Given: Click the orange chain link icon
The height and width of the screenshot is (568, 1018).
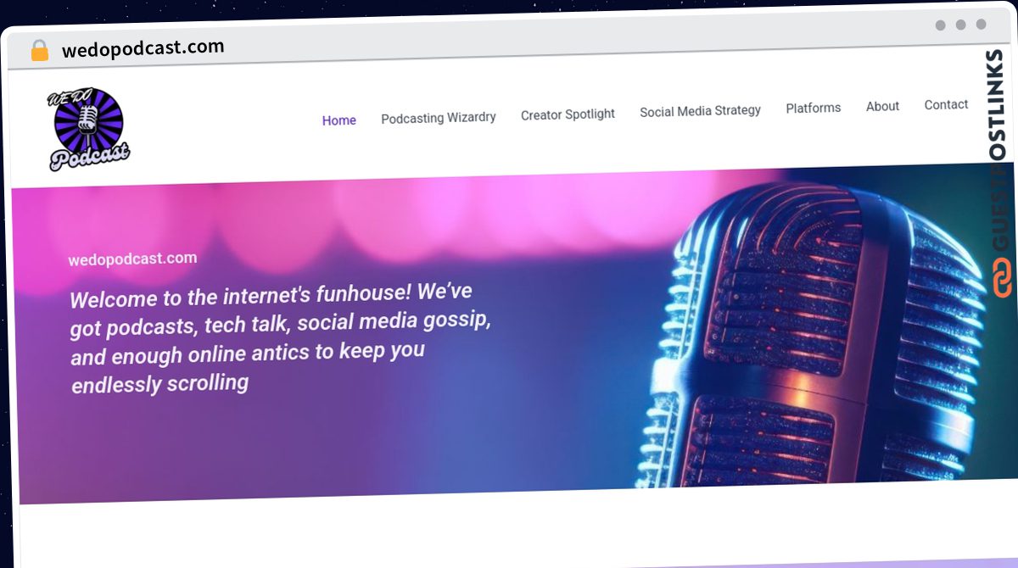Looking at the screenshot, I should click(1004, 279).
